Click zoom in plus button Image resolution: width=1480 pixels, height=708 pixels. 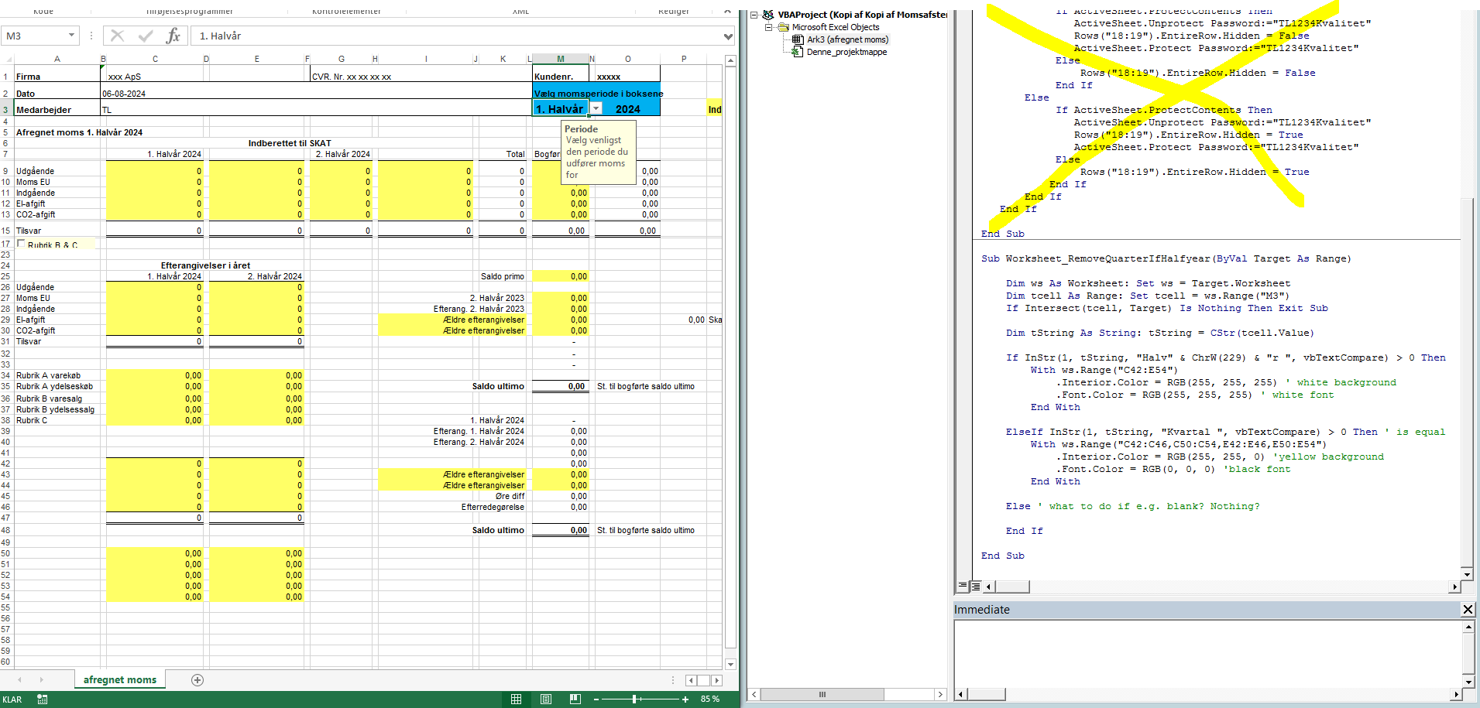[x=685, y=699]
